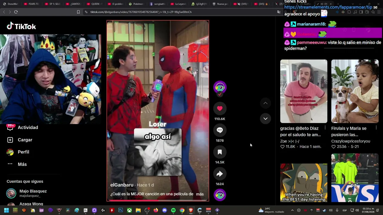Open Firefox from the taskbar
The width and height of the screenshot is (383, 215).
coord(156,210)
